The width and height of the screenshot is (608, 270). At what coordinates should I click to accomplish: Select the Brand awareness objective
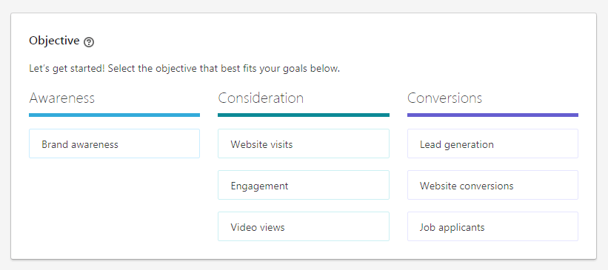coord(114,144)
